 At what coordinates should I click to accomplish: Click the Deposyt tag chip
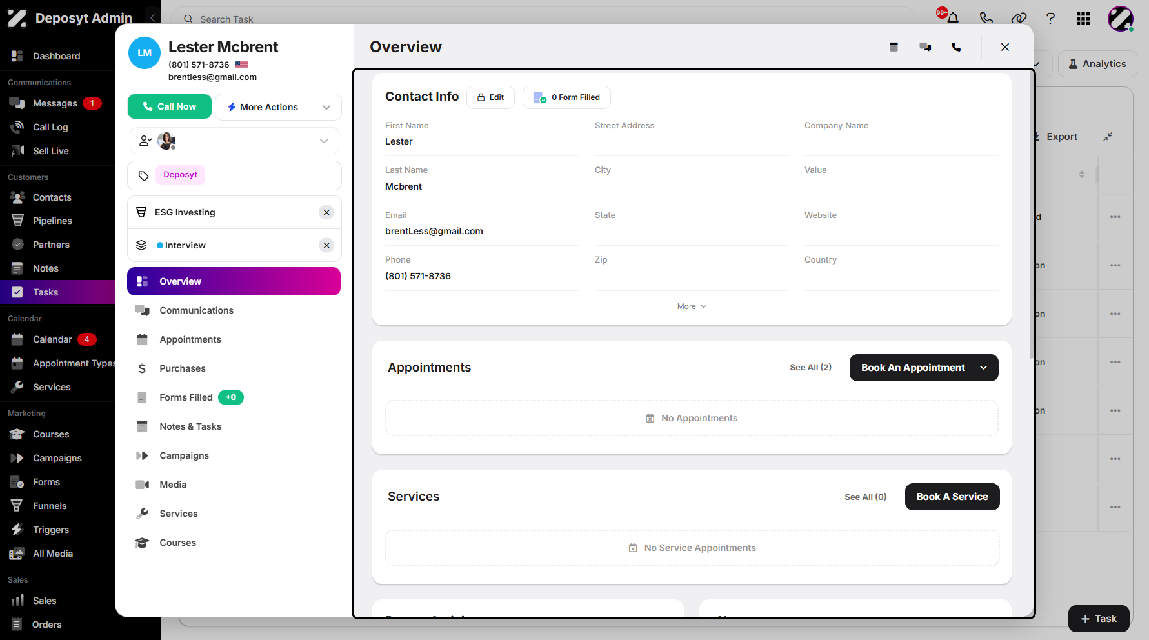click(180, 175)
